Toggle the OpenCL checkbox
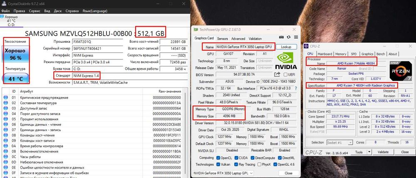 tap(218, 158)
